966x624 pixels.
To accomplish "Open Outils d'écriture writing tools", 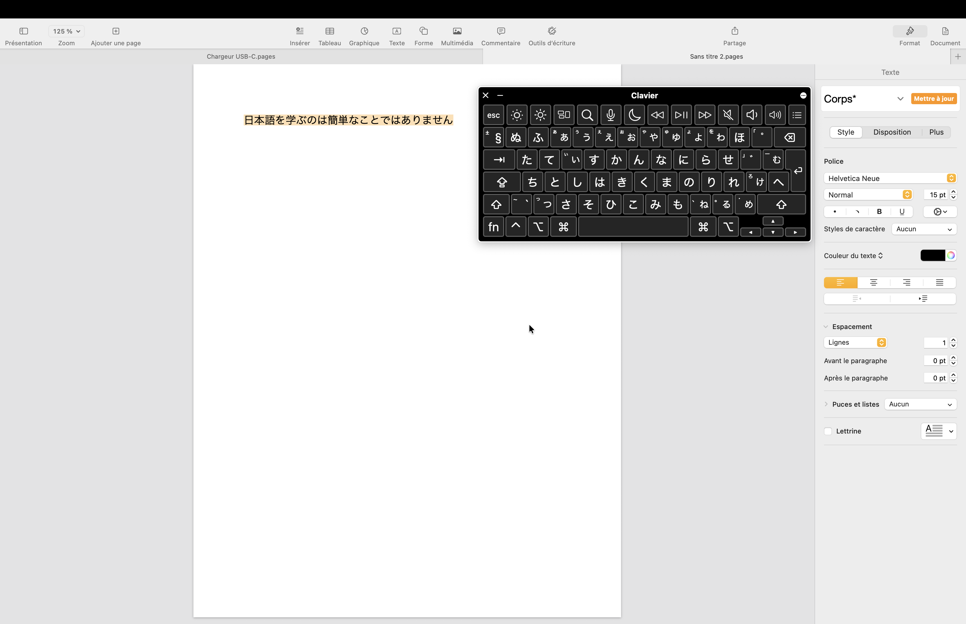I will point(552,31).
